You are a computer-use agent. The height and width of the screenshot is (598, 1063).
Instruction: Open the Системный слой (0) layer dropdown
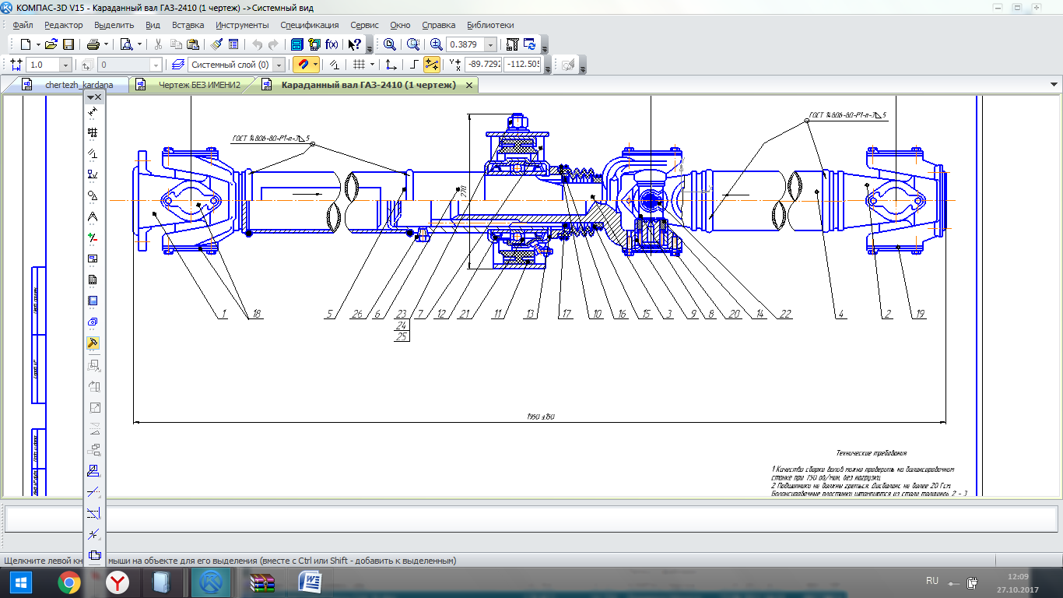[279, 65]
